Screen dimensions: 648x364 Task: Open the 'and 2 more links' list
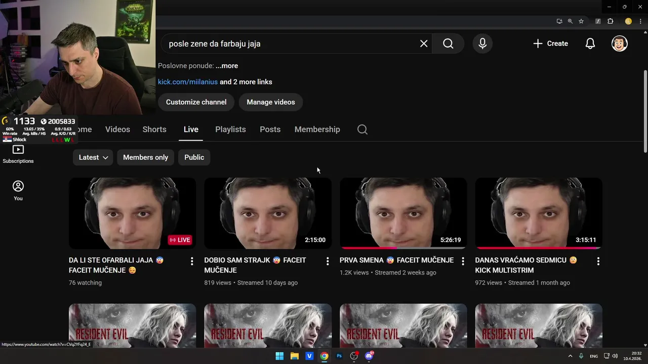click(x=246, y=82)
